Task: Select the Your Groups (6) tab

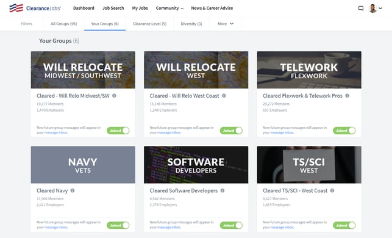Action: [105, 24]
